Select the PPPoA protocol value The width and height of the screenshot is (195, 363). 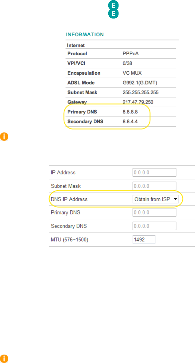click(131, 53)
